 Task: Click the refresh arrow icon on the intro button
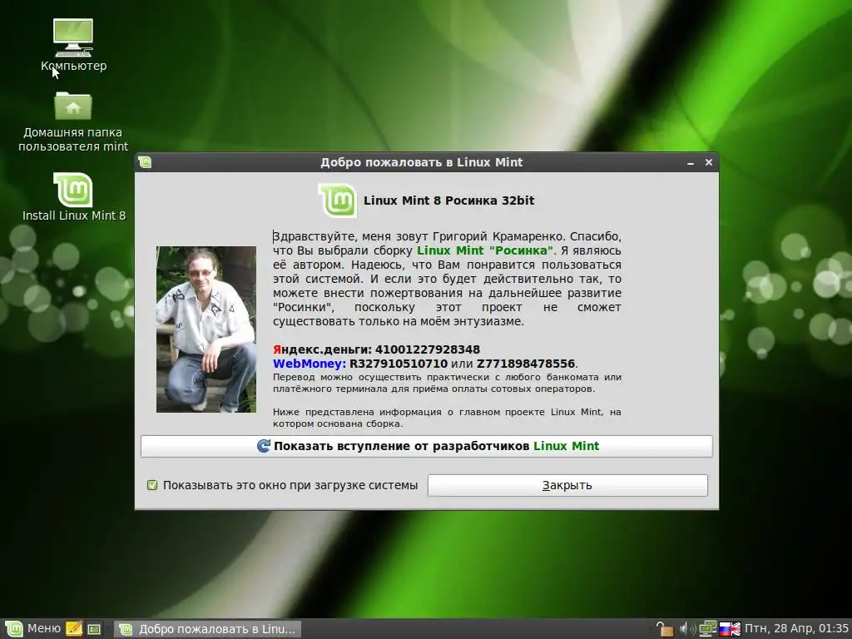(x=264, y=446)
